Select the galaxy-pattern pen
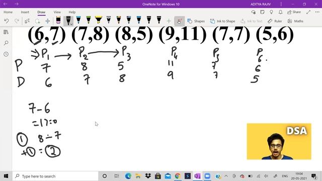Image resolution: width=322 pixels, height=181 pixels. click(109, 20)
